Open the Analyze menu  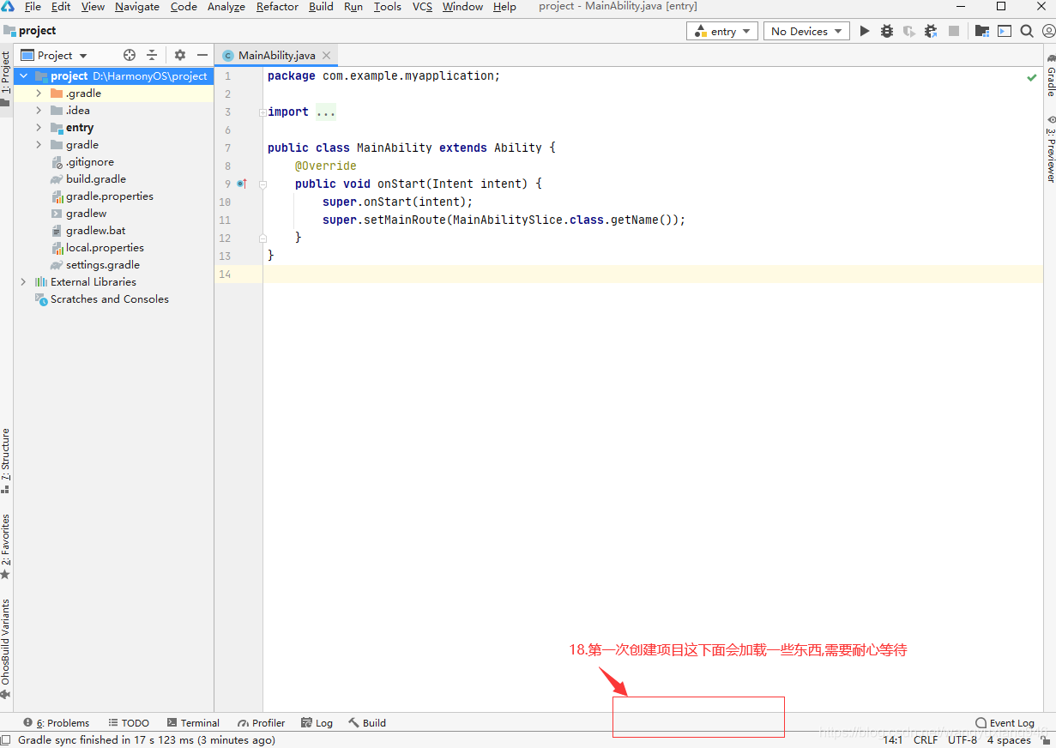(226, 7)
